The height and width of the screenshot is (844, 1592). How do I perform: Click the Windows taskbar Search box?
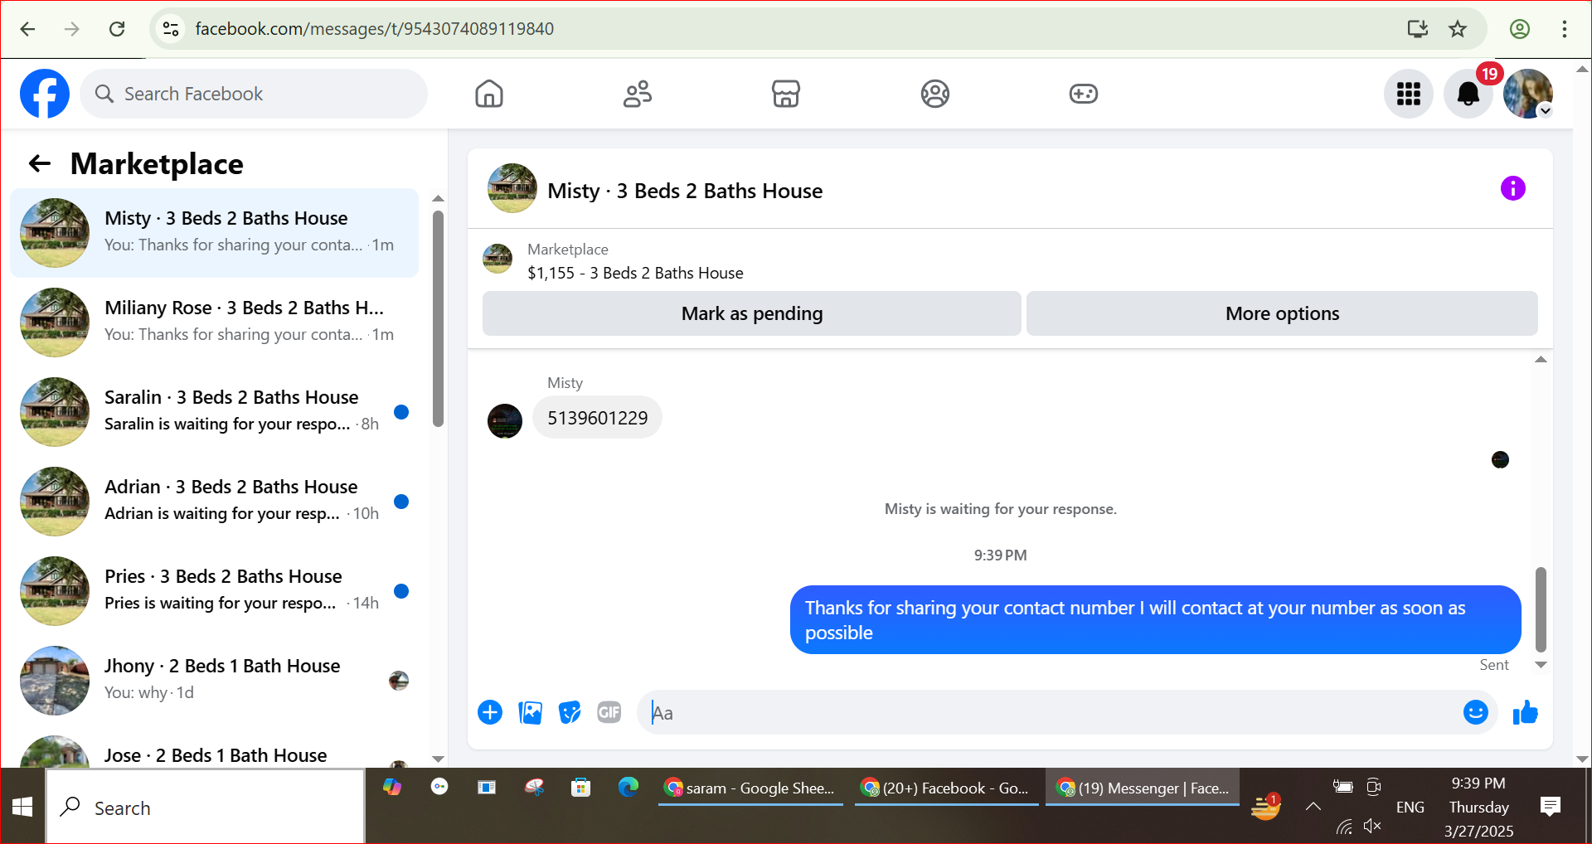click(206, 807)
